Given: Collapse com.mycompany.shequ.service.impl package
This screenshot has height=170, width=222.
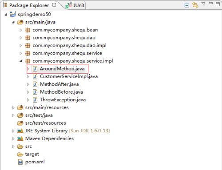Looking at the screenshot, I should click(x=21, y=61).
